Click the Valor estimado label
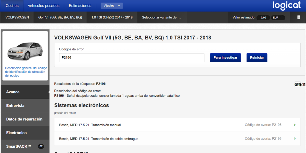This screenshot has width=306, height=153. pyautogui.click(x=243, y=18)
